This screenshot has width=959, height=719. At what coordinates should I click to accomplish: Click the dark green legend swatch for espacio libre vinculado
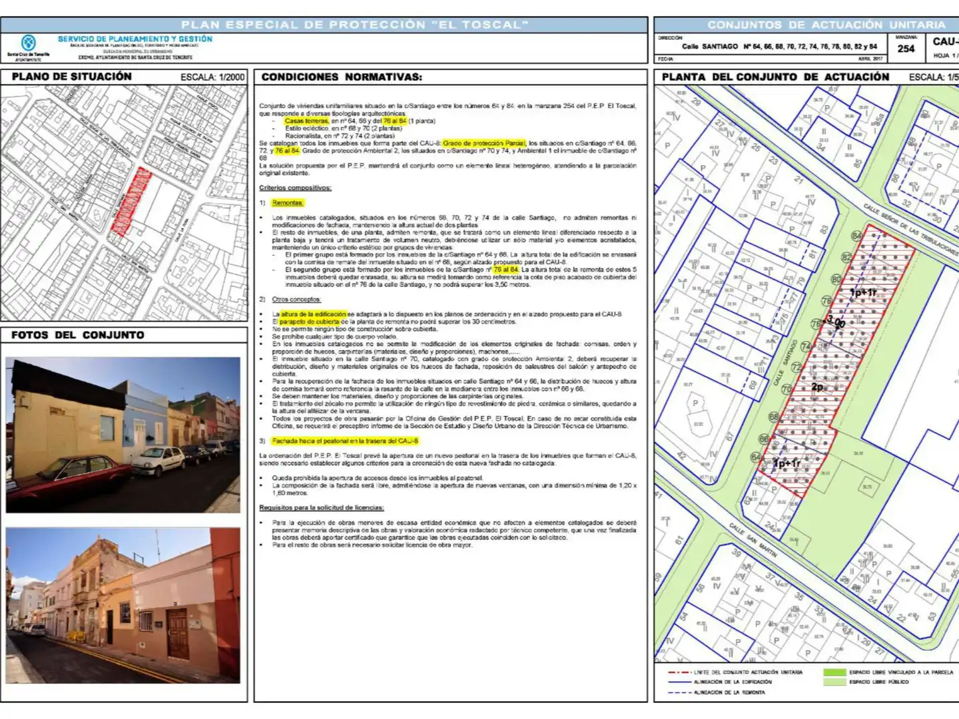[834, 672]
